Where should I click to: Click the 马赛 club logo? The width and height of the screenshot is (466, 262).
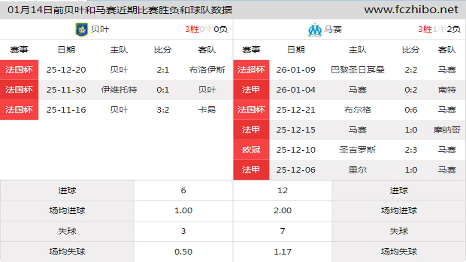(314, 29)
